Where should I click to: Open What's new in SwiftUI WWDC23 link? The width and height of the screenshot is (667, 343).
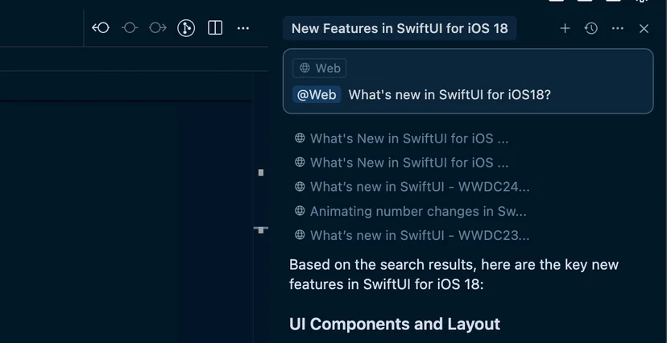coord(420,235)
